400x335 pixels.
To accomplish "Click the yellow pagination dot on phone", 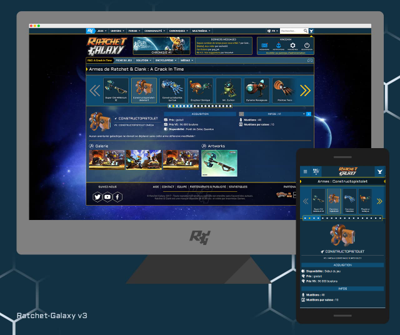I will click(309, 218).
